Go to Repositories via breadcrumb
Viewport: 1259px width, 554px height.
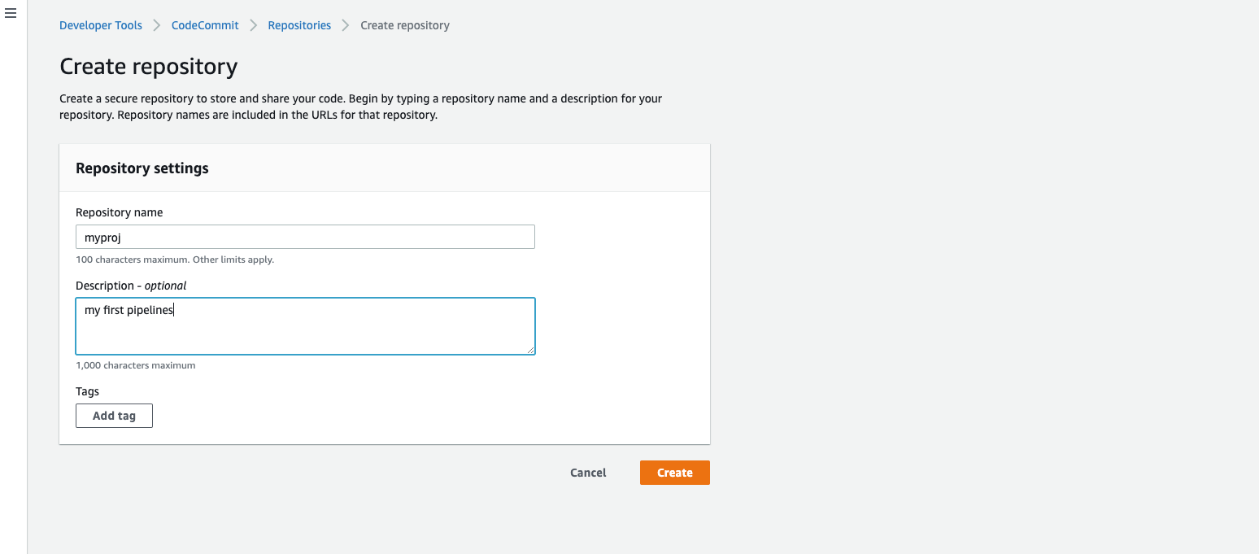[299, 25]
